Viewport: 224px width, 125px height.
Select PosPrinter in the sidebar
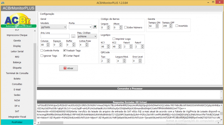point(17,122)
